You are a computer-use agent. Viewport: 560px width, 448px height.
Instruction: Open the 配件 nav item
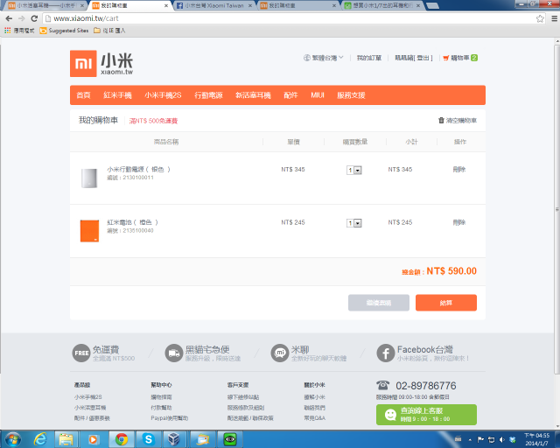coord(290,95)
